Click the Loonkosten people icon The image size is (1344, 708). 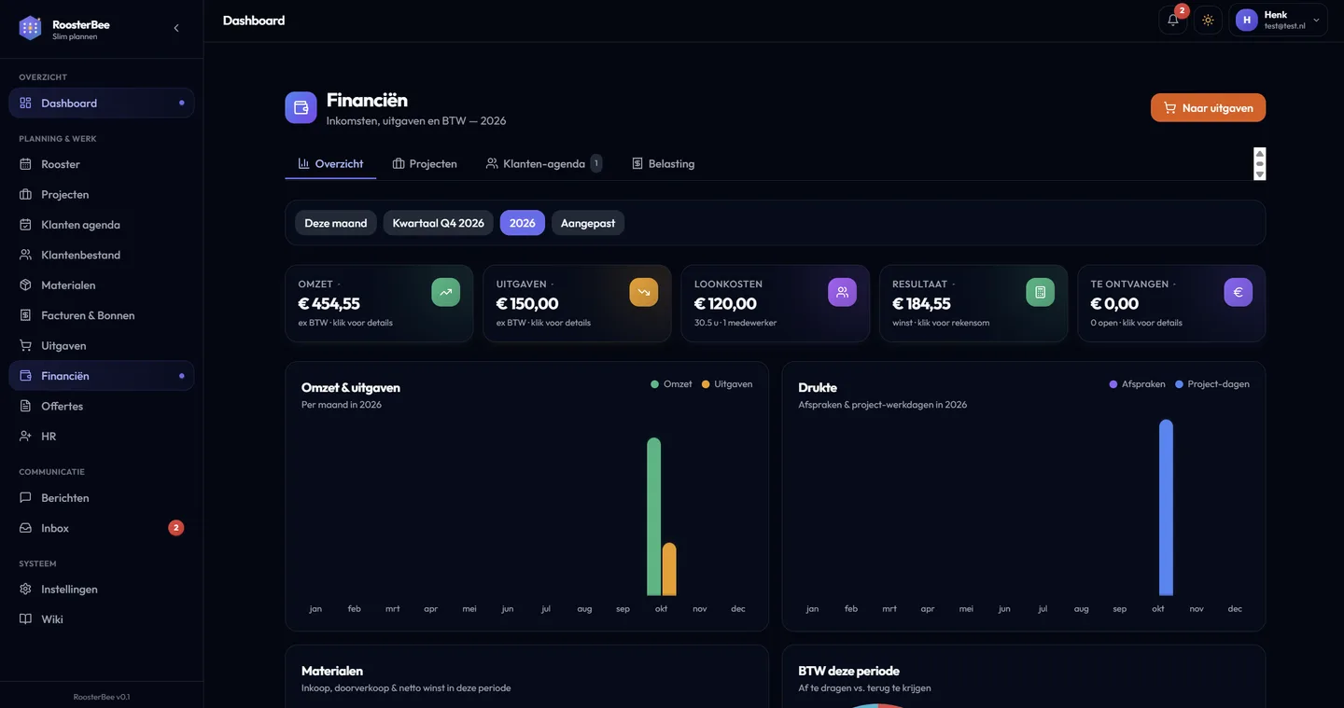pos(842,292)
